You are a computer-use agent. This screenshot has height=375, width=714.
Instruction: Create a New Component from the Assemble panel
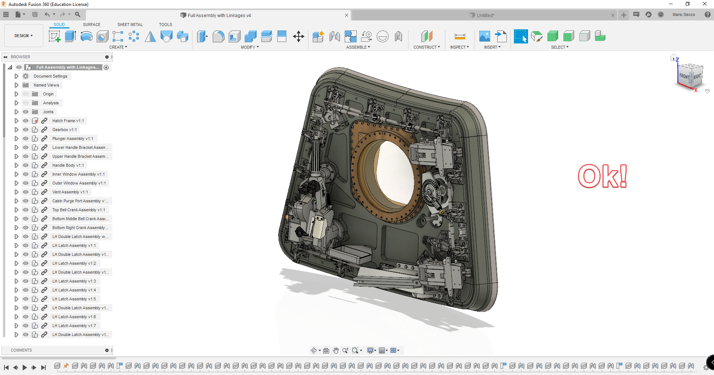[x=318, y=36]
